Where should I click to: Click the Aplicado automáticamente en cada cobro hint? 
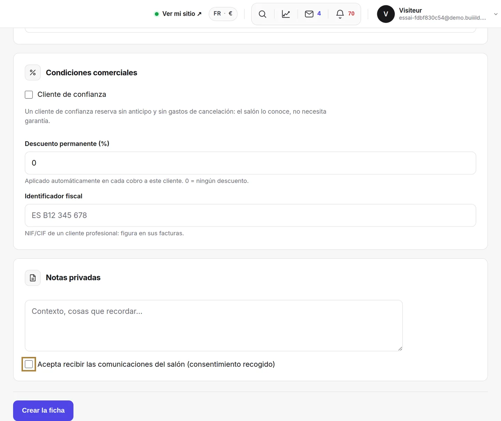tap(137, 181)
